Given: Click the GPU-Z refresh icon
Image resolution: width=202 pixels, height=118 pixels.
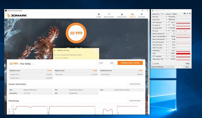Looking at the screenshot, I should [x=187, y=13].
